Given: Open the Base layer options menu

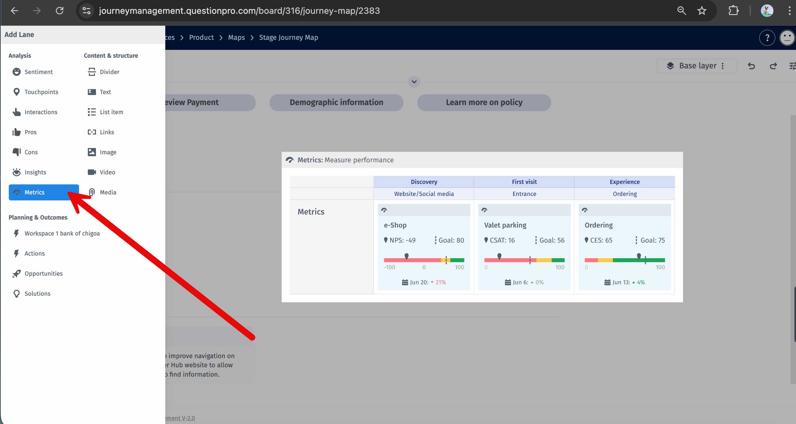Looking at the screenshot, I should pos(723,66).
